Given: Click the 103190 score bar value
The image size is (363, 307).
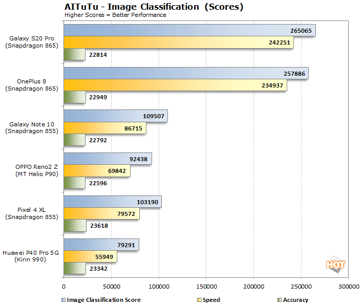Looking at the screenshot, I should [147, 202].
